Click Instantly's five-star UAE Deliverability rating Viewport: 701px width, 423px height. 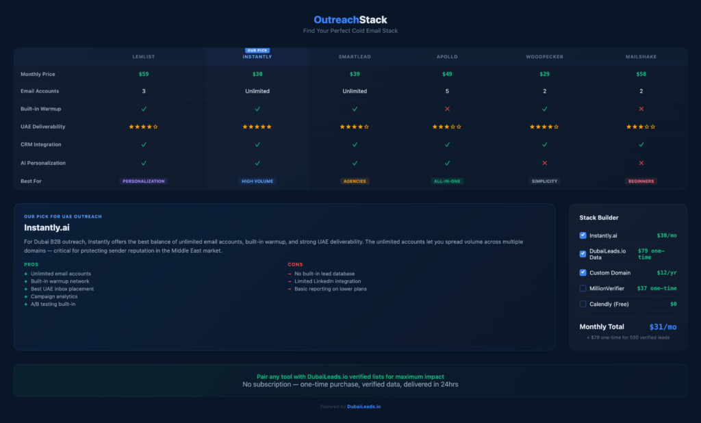tap(257, 127)
